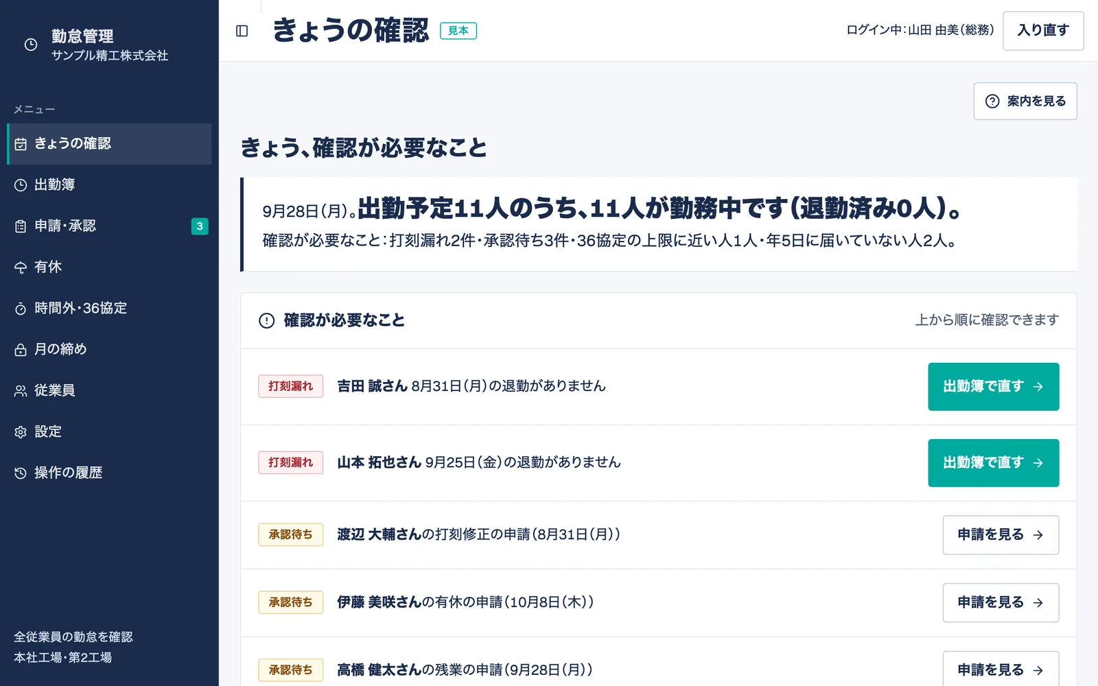Click the clipboard icon of 申請・承認

[21, 226]
